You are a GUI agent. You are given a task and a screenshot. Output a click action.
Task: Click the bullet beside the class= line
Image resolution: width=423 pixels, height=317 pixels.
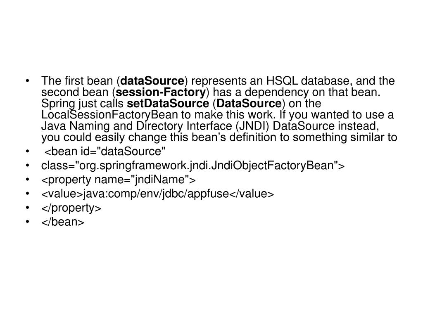tap(28, 165)
